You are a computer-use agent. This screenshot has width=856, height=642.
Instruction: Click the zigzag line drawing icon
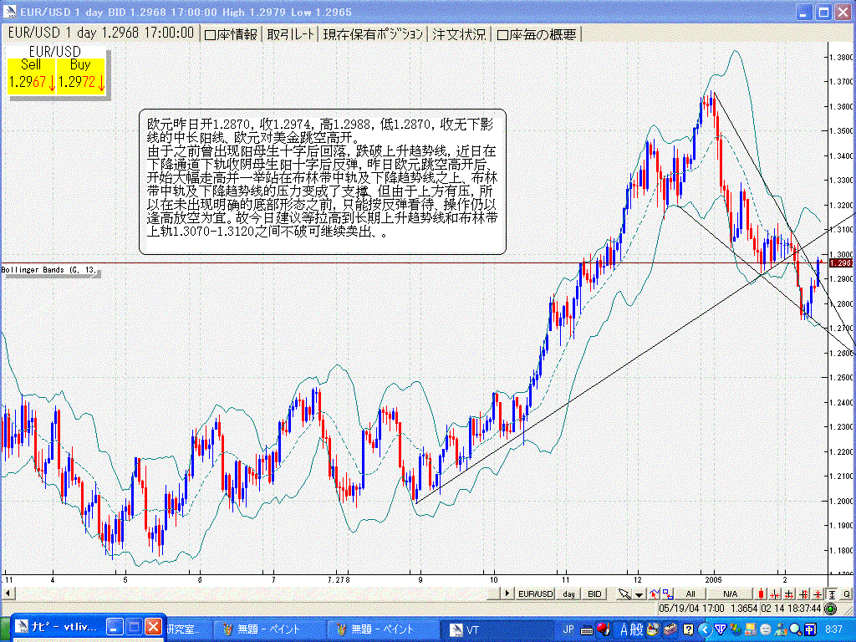coord(654,594)
